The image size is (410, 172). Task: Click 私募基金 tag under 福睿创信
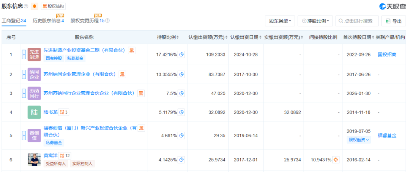tap(54, 142)
